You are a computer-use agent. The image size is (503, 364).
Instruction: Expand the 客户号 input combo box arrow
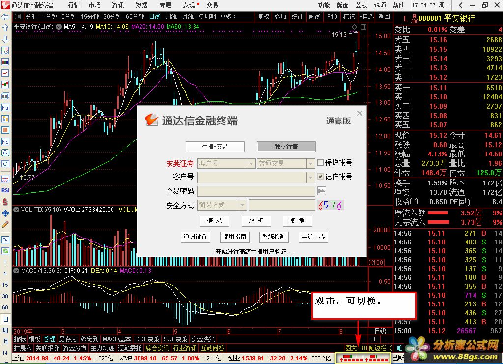click(x=310, y=177)
